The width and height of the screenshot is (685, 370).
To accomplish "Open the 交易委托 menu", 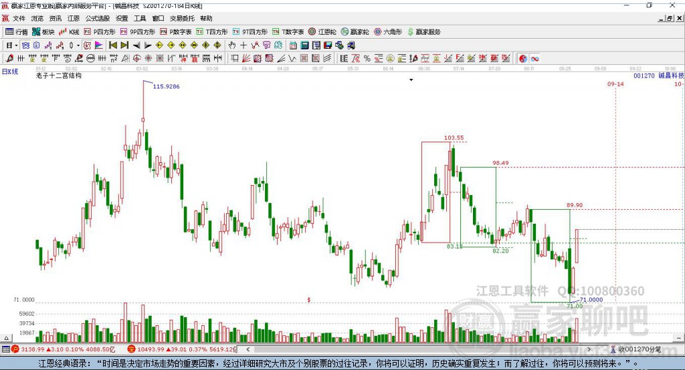I will click(182, 18).
